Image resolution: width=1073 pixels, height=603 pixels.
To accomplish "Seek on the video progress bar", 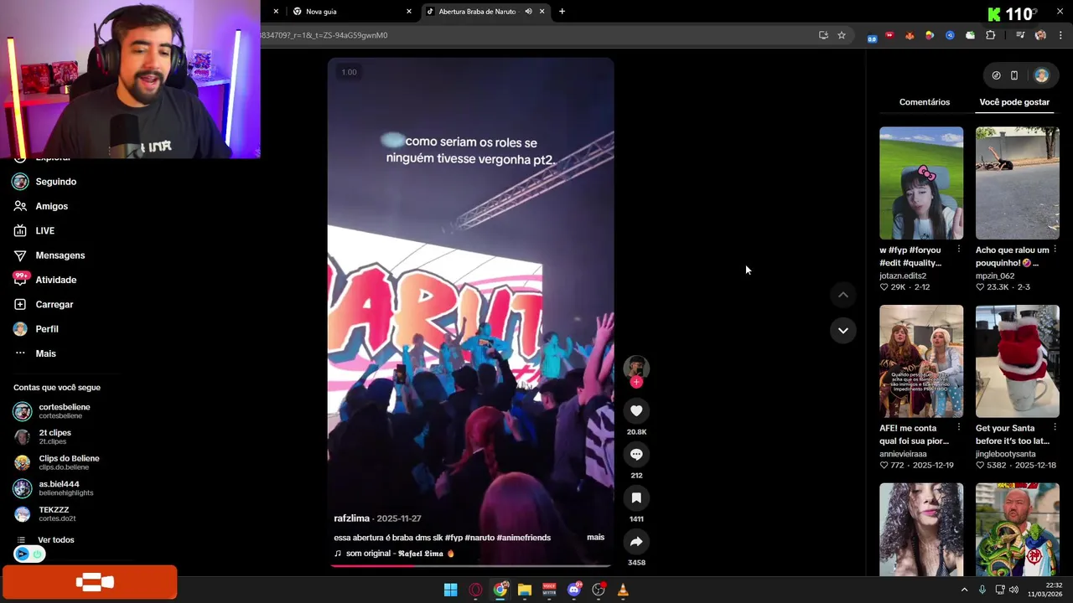I will [470, 566].
